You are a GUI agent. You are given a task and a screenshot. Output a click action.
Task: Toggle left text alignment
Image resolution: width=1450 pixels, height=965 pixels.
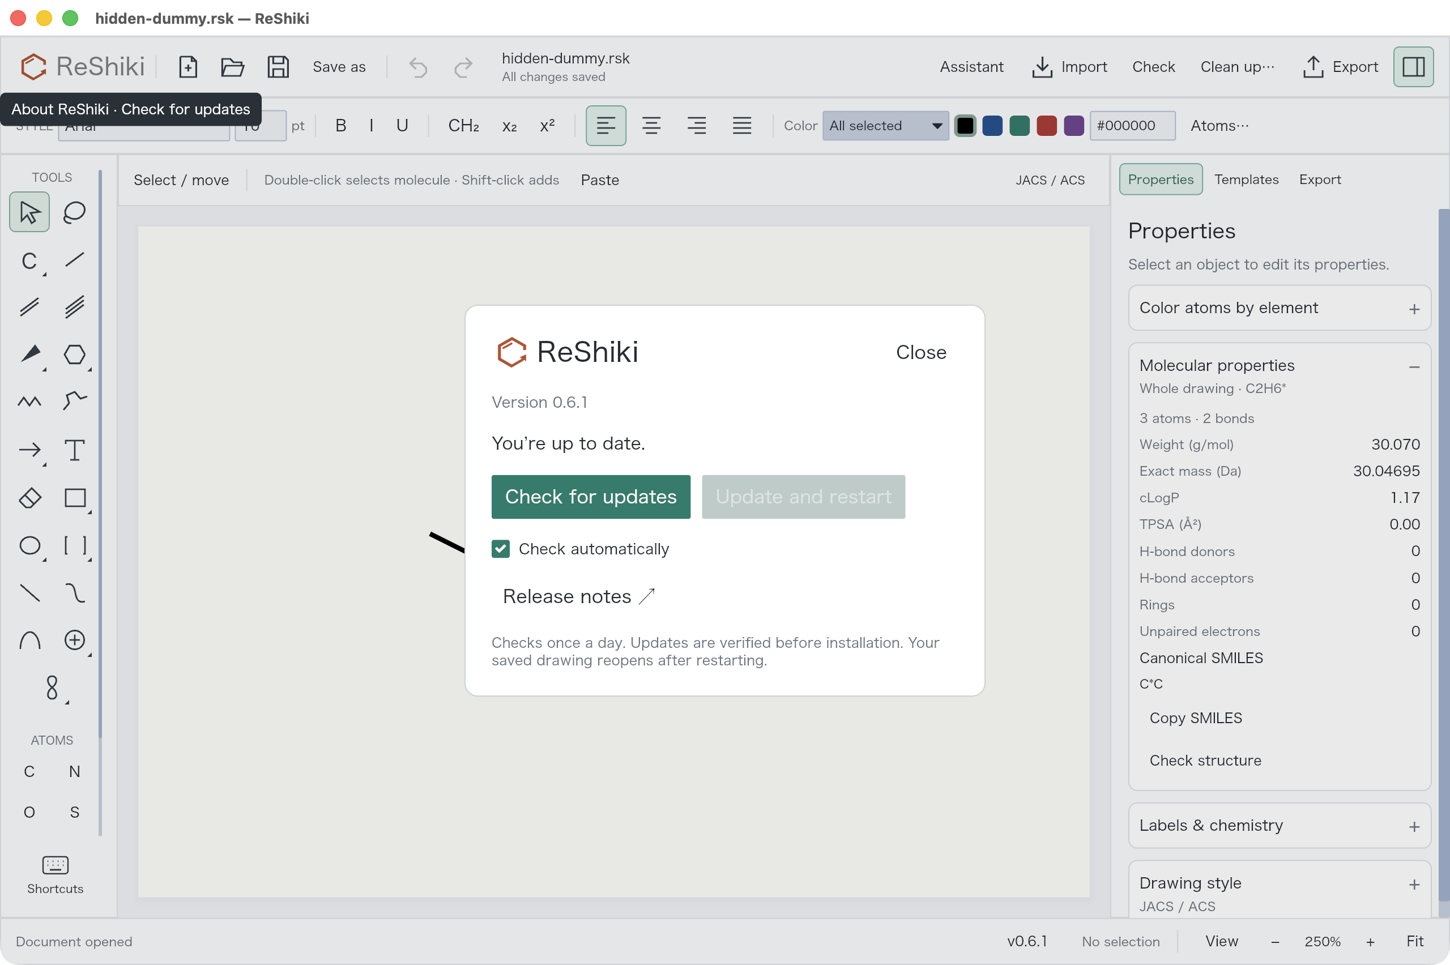[605, 126]
